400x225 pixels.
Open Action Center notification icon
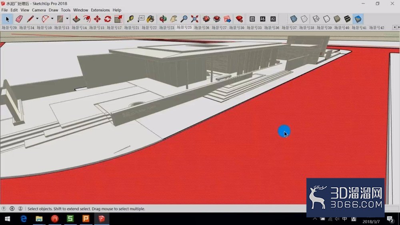click(x=390, y=219)
